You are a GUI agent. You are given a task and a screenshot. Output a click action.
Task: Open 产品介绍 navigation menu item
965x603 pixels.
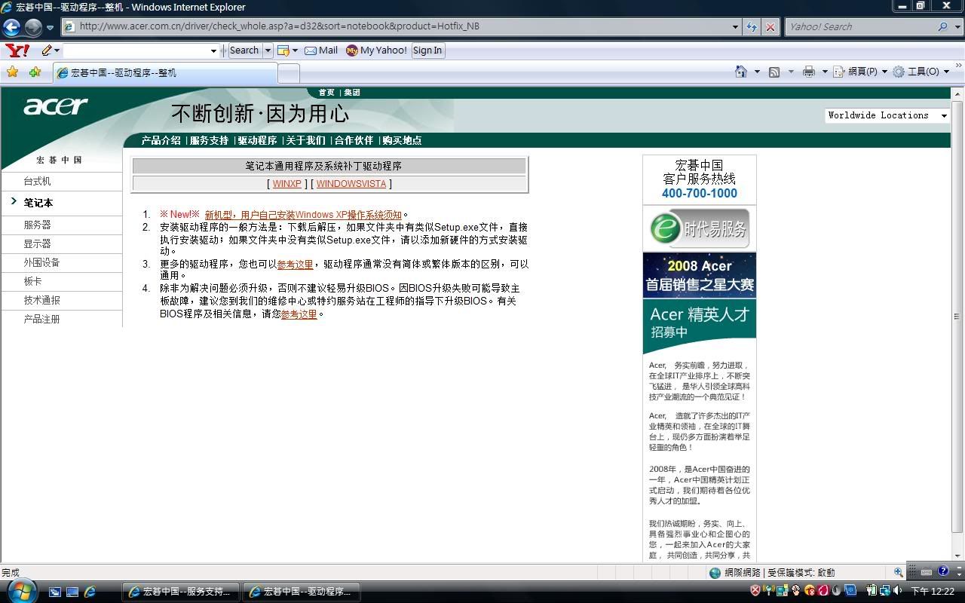(161, 140)
